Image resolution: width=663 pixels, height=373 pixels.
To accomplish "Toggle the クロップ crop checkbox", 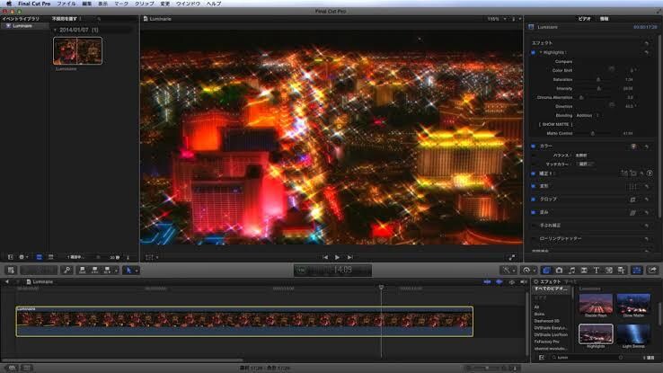I will pyautogui.click(x=534, y=200).
